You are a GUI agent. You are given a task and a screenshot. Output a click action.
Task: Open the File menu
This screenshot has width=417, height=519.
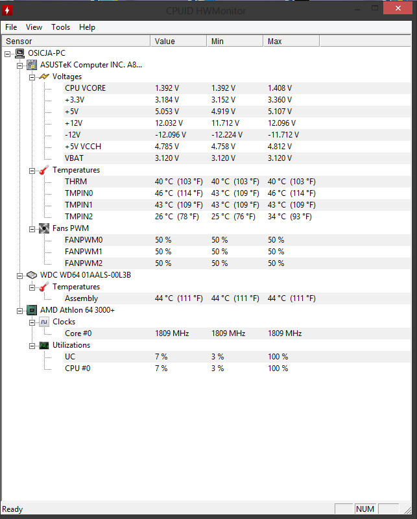click(11, 27)
